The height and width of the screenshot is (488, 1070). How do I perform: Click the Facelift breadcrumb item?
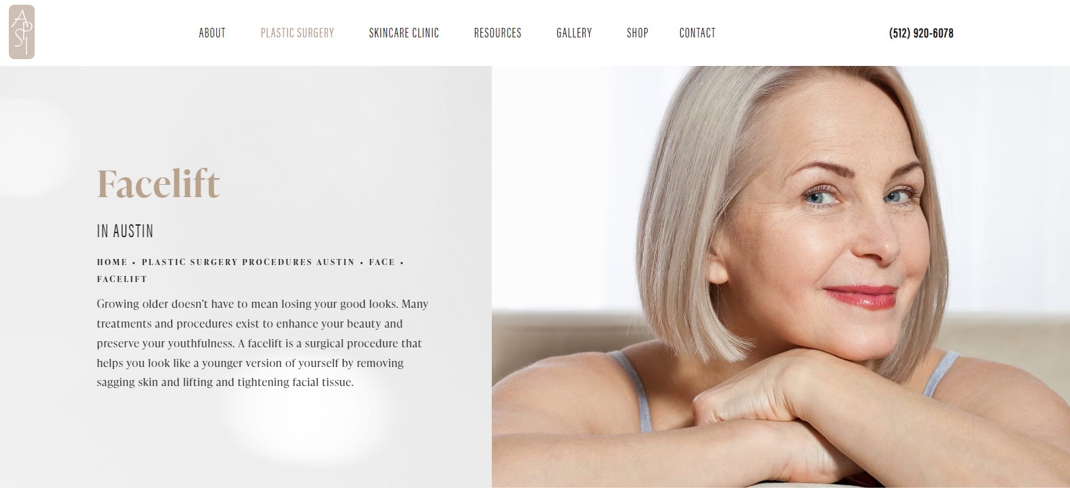coord(122,279)
